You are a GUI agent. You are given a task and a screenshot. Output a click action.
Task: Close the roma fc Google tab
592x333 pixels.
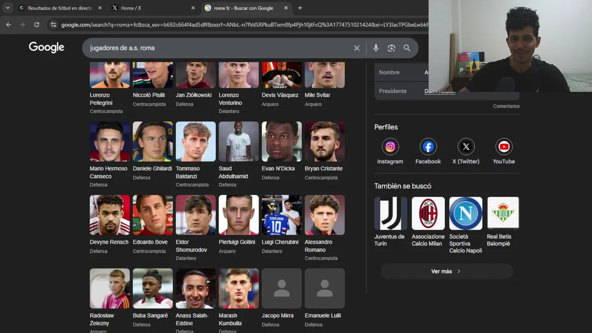pos(286,8)
